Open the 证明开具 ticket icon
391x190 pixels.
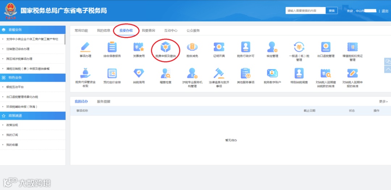click(219, 47)
